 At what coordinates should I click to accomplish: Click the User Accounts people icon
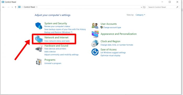point(95,26)
